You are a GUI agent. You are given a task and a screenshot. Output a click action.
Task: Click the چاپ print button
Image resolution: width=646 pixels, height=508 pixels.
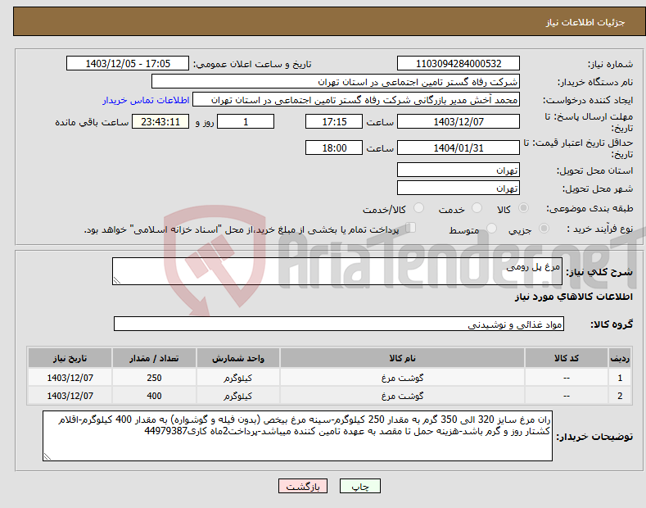(360, 487)
